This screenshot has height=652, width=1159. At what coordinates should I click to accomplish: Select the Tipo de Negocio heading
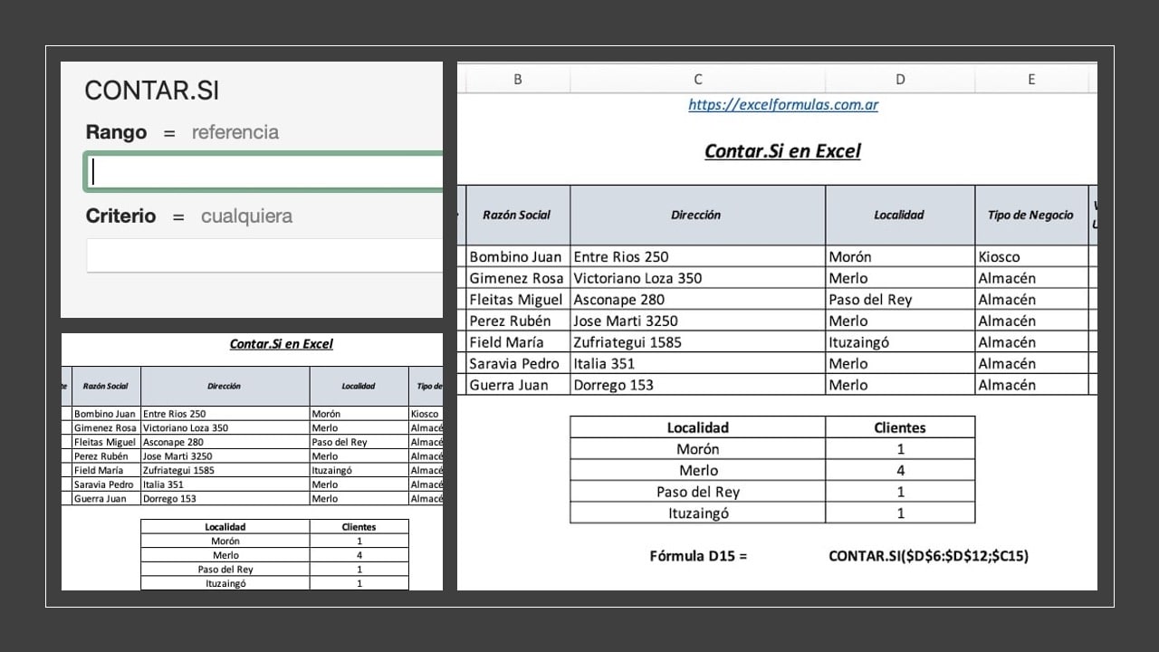pos(1030,215)
